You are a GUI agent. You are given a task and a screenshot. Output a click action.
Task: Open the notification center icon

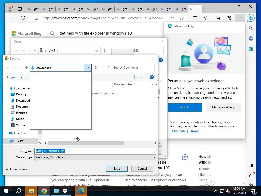[253, 191]
